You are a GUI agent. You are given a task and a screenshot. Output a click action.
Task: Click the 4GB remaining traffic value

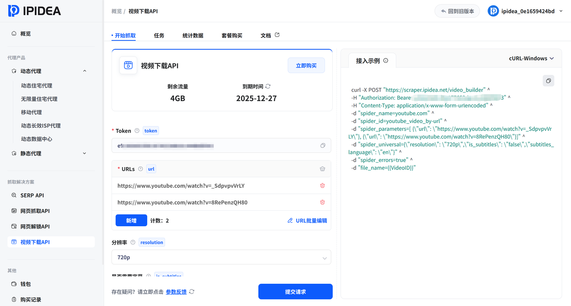click(x=178, y=98)
